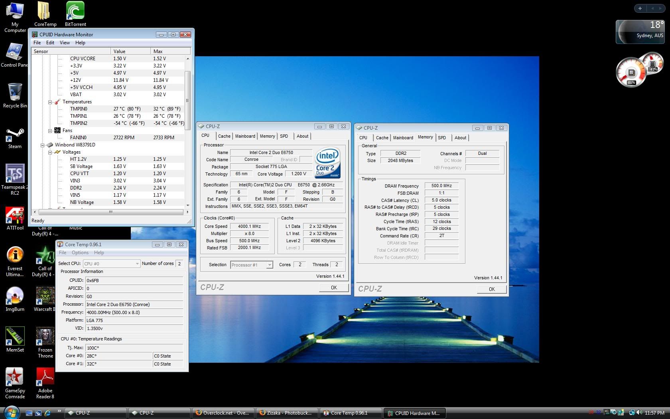Viewport: 670px width, 419px height.
Task: Click OK in the left CPU-Z window
Action: pos(334,287)
